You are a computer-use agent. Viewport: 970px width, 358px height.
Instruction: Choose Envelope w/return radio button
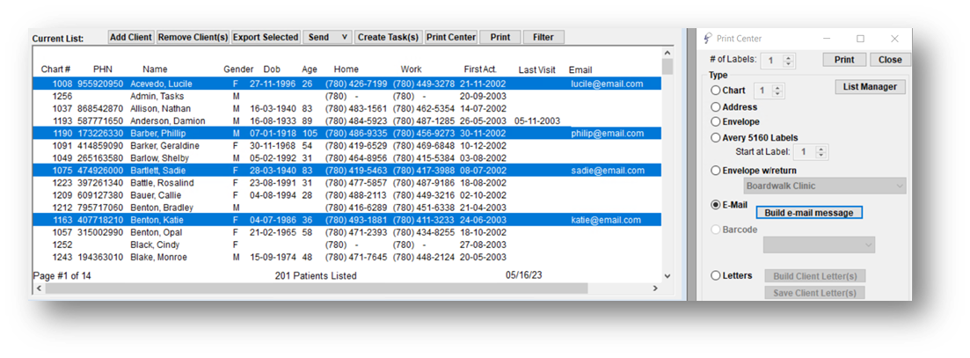pyautogui.click(x=716, y=170)
